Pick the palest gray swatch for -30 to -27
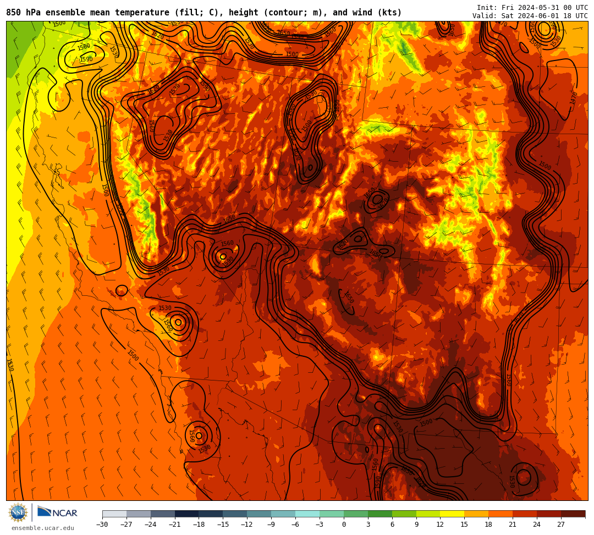The image size is (594, 535). [114, 514]
